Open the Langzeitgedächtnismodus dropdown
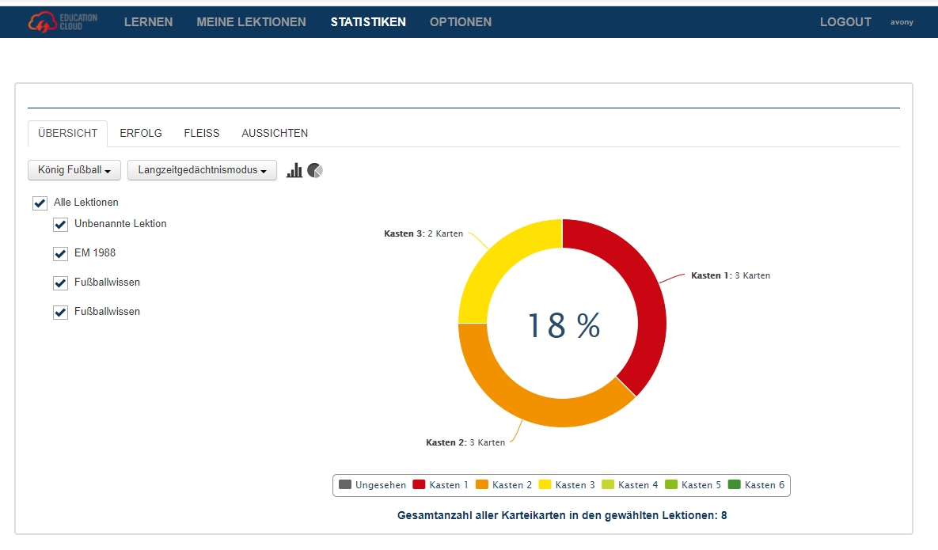Screen dimensions: 938x550 click(202, 170)
